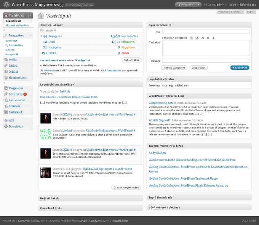Open DjZoNe's avatar on 'Már vártam' comment

click(x=46, y=118)
